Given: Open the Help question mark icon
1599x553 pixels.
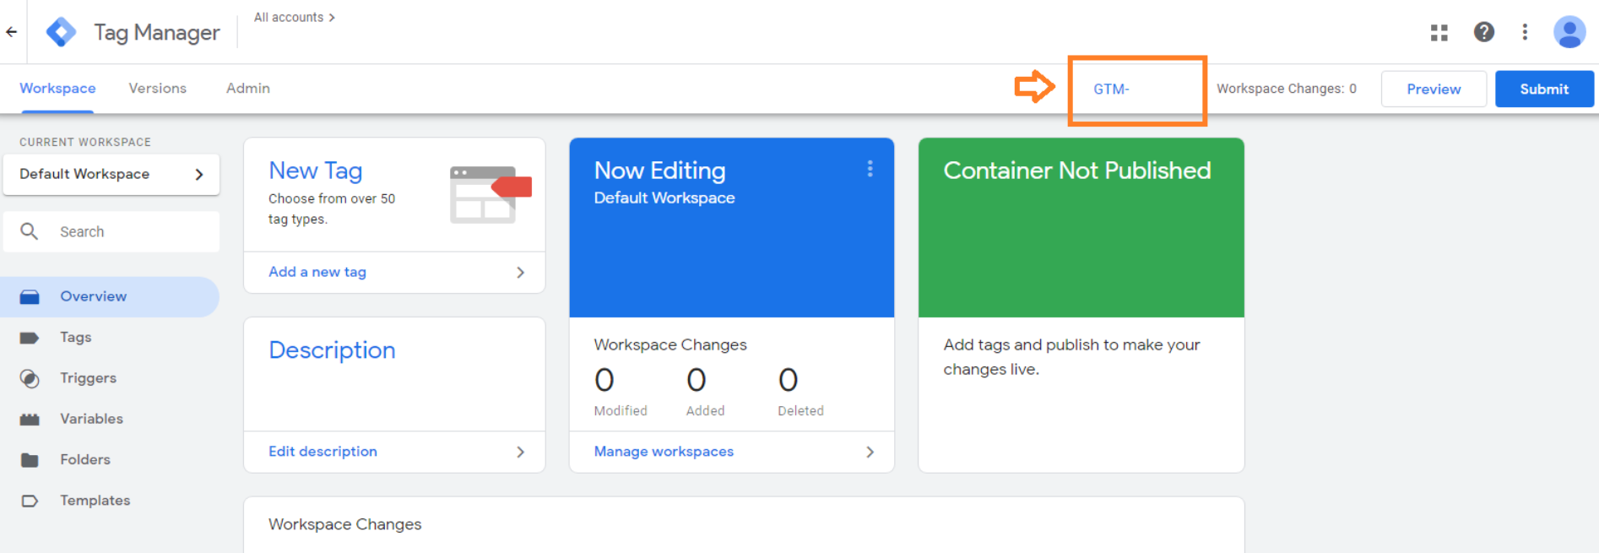Looking at the screenshot, I should 1484,32.
